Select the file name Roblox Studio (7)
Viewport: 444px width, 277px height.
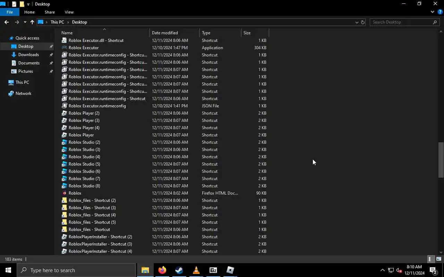pos(84,179)
